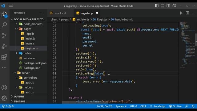
Task: Open index.js in the explorer
Action: point(28,39)
